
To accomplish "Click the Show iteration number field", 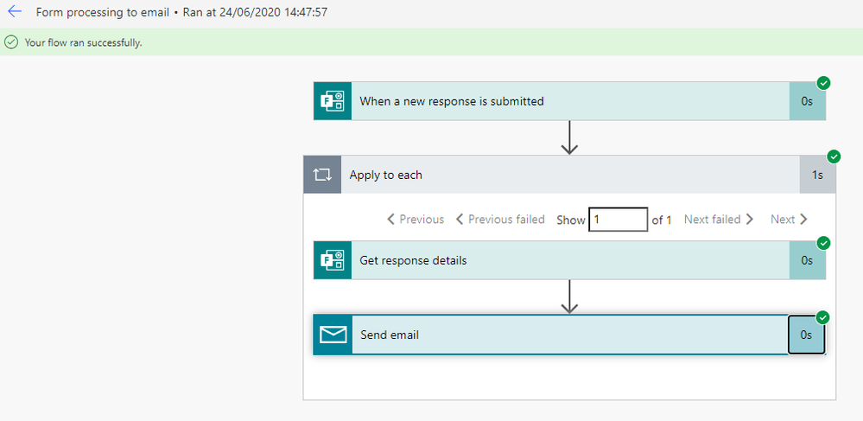I will pos(618,220).
